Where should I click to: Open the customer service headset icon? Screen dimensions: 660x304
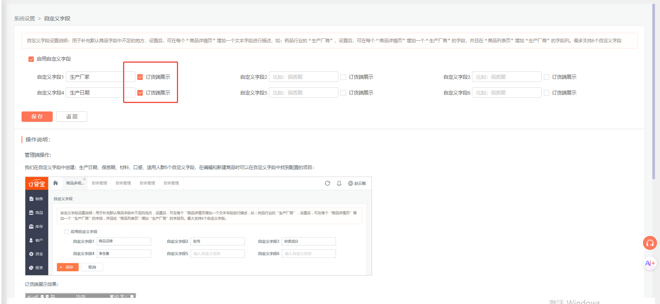(x=650, y=243)
